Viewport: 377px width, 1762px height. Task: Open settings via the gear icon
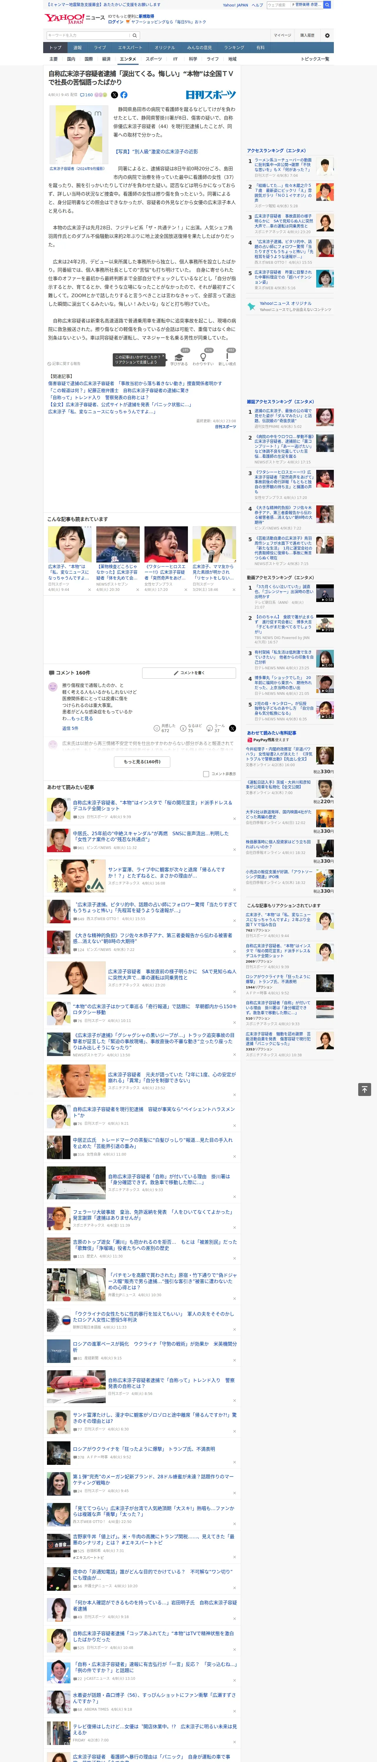coord(327,36)
